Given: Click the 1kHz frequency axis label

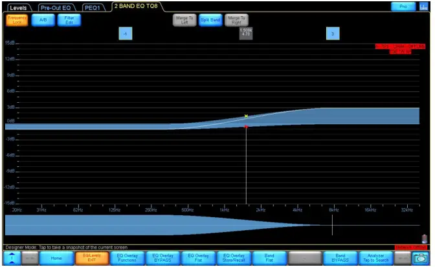Looking at the screenshot, I should pyautogui.click(x=224, y=210).
